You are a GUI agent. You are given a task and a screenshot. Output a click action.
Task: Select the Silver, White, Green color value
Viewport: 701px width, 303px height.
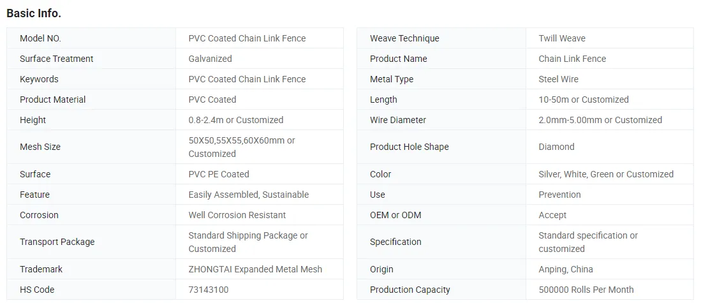click(x=606, y=174)
